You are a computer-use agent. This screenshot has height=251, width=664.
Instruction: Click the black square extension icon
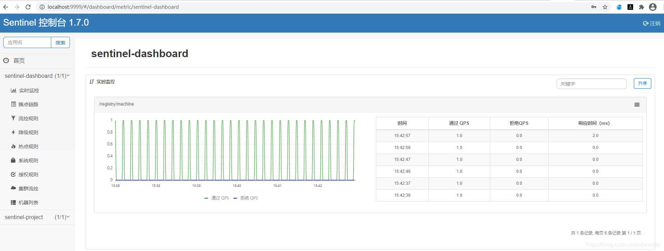(x=630, y=7)
